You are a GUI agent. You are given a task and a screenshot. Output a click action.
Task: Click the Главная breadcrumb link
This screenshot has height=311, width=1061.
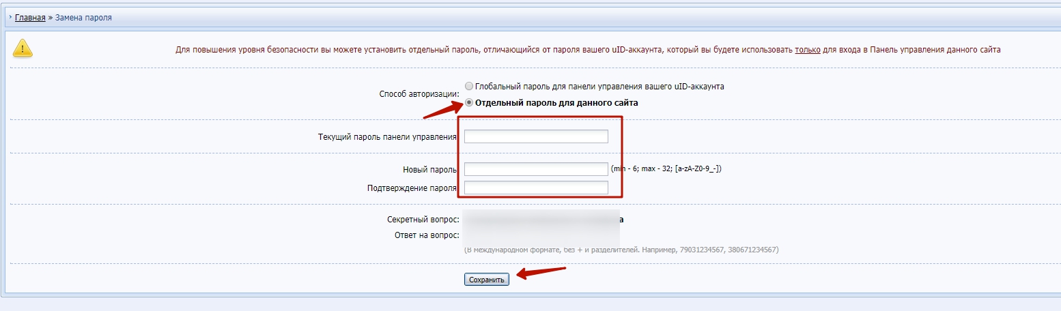30,18
